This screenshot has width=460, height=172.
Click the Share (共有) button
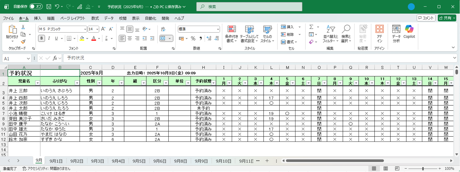coord(447,18)
